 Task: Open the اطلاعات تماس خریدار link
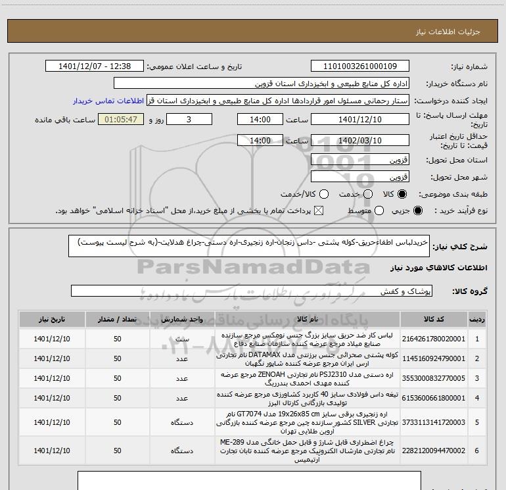pos(108,101)
